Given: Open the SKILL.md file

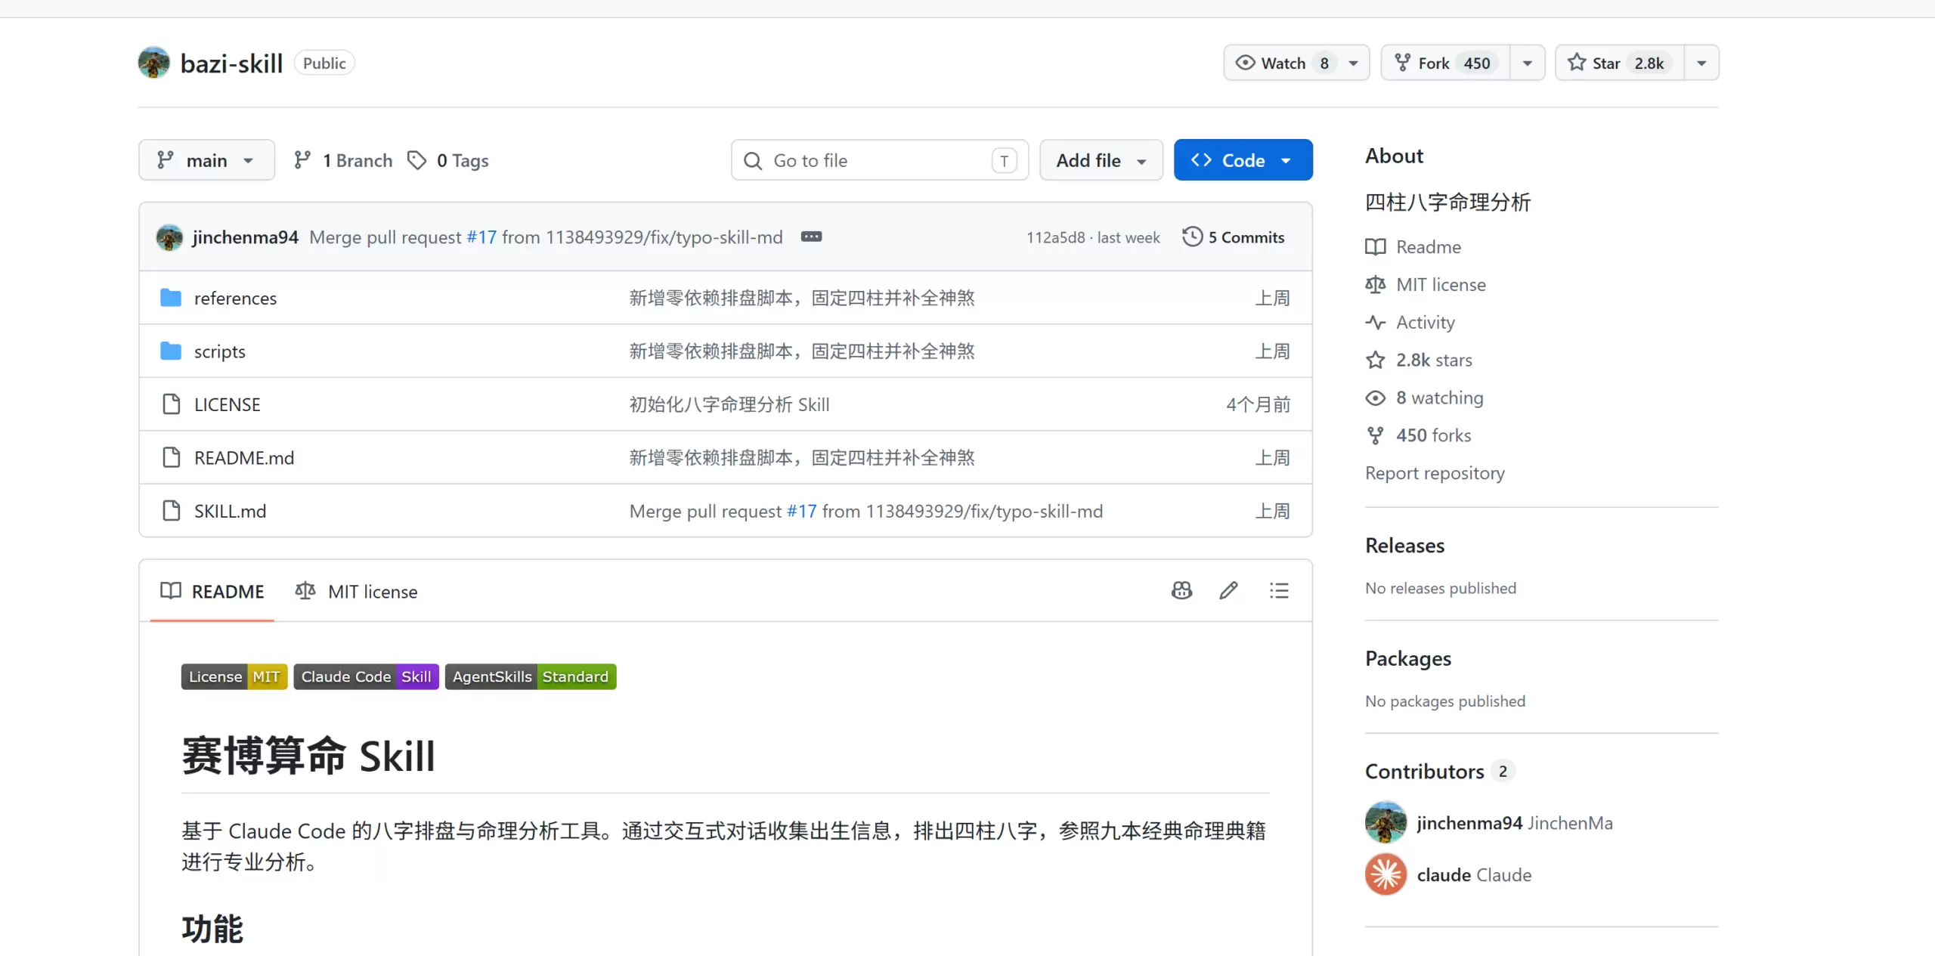Looking at the screenshot, I should [x=231, y=511].
